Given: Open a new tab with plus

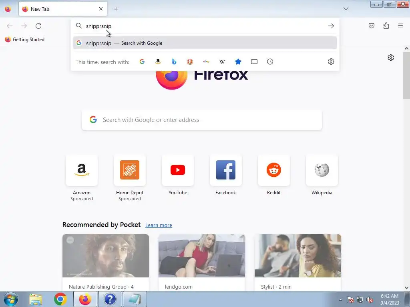Looking at the screenshot, I should [x=116, y=9].
